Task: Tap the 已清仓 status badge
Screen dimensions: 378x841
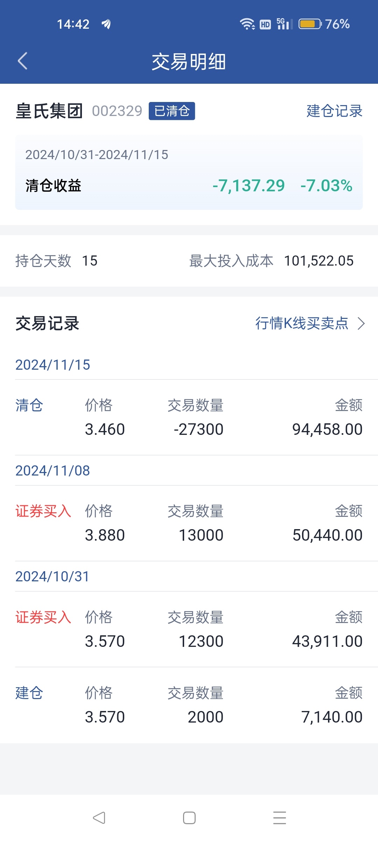Action: pyautogui.click(x=172, y=111)
